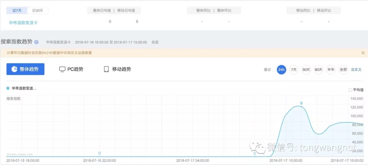
Task: Choose the 全部 range option
Action: [343, 70]
